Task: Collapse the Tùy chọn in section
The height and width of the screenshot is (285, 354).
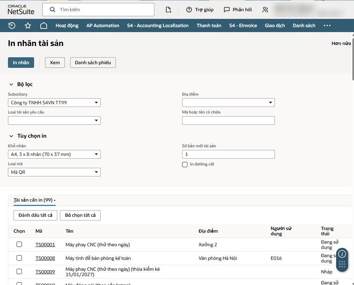Action: tap(11, 136)
